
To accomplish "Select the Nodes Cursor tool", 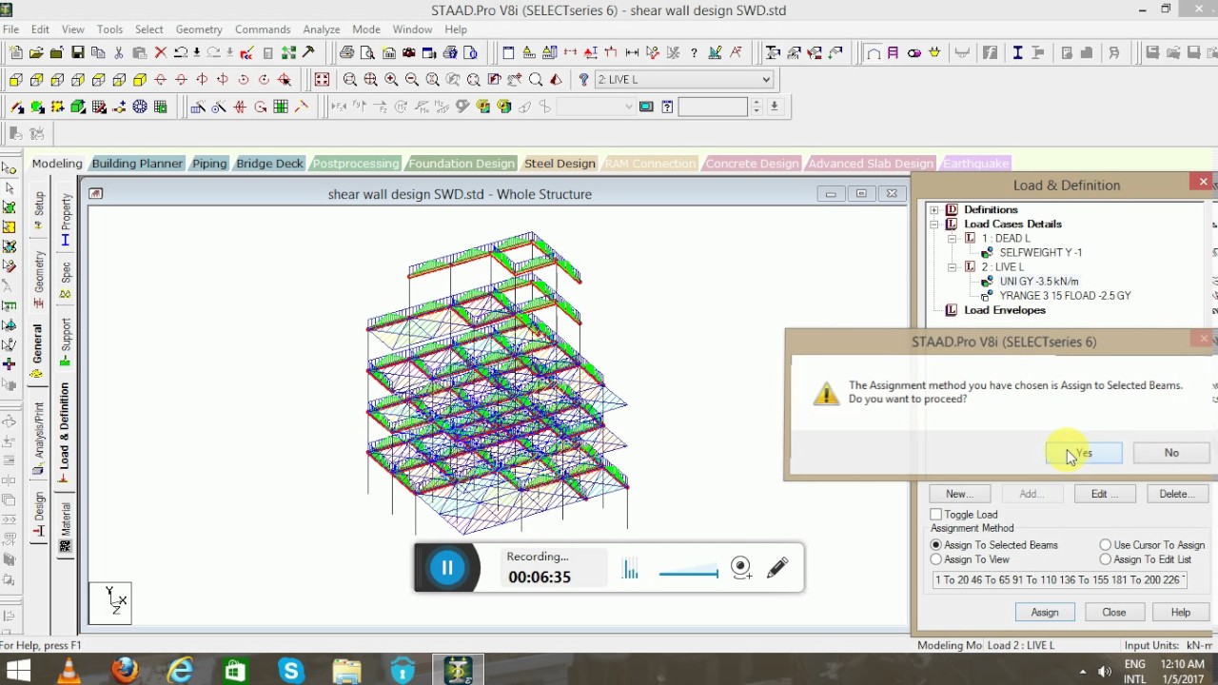I will [x=10, y=168].
